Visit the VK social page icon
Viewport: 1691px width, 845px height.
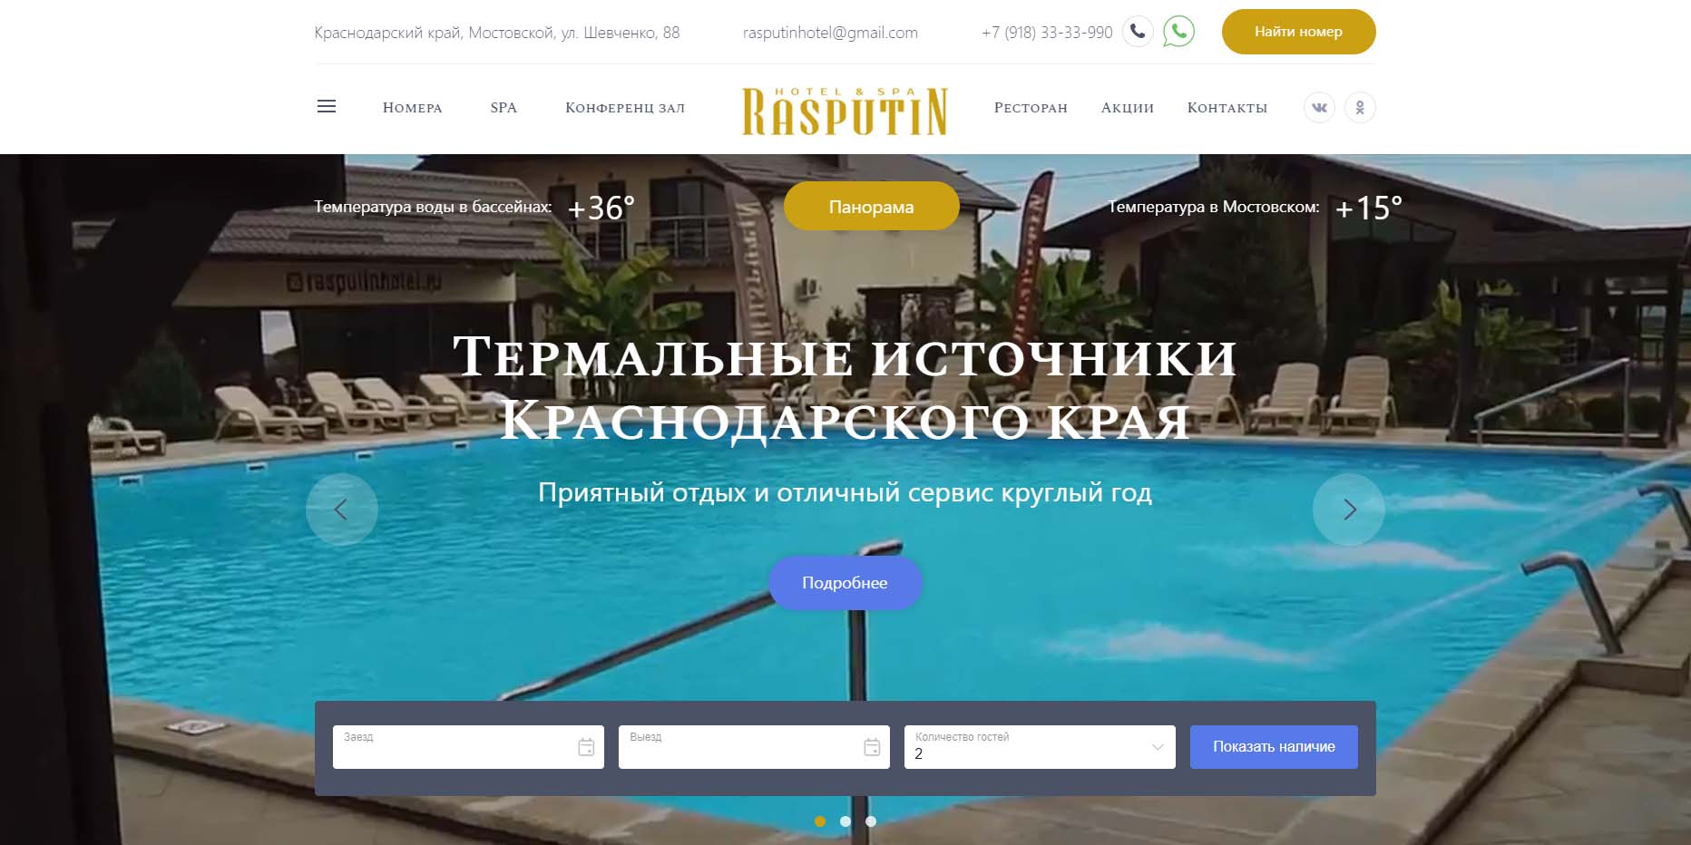1319,108
